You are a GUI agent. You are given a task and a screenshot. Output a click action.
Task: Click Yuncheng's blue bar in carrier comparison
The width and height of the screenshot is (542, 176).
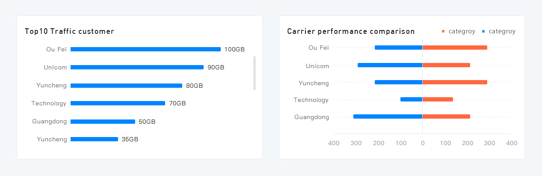coord(399,82)
